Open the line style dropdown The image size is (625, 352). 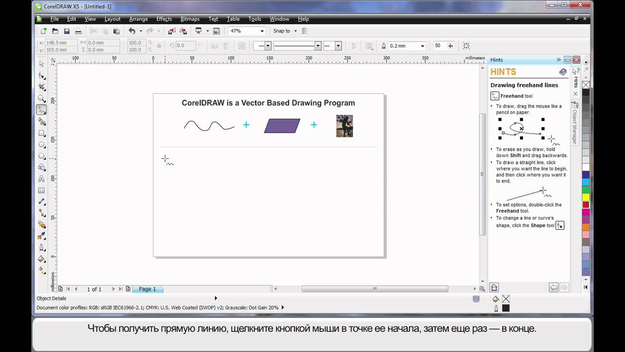coord(318,45)
